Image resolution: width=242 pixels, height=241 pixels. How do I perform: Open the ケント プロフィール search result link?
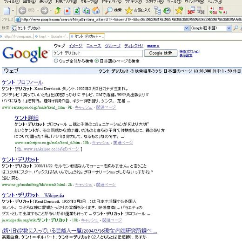pyautogui.click(x=22, y=83)
